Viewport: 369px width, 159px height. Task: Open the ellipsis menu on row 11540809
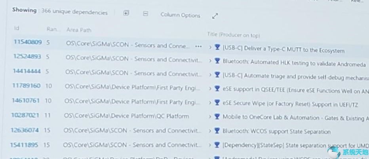pyautogui.click(x=198, y=46)
